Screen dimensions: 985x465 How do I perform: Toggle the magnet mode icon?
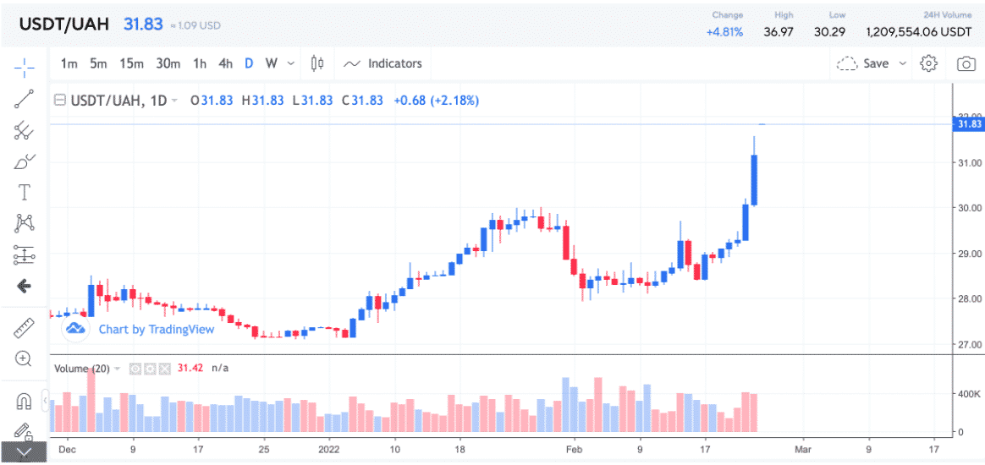pyautogui.click(x=24, y=401)
